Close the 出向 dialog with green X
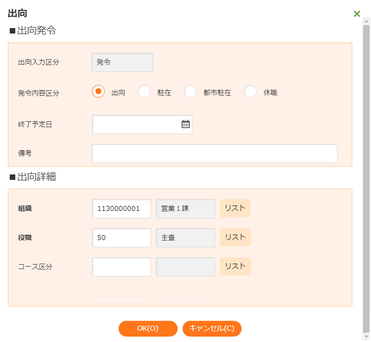The image size is (371, 342). click(x=357, y=14)
